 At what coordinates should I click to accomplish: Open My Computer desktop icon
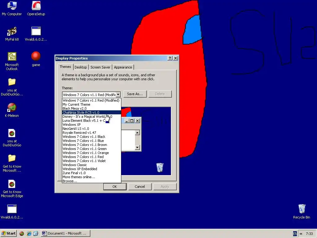pyautogui.click(x=12, y=8)
